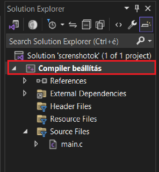Viewport: 159px width, 172px height.
Task: Collapse the Source Files folder
Action: [x=25, y=131]
